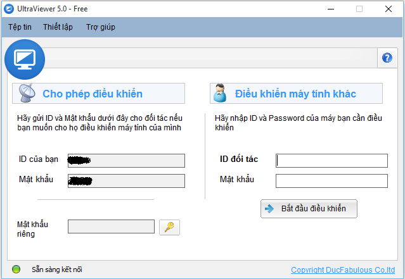Click the Bắt đầu điều khiển button
This screenshot has height=279, width=405.
(x=309, y=209)
